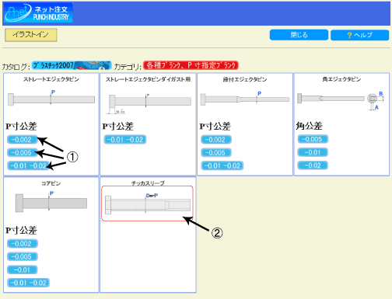This screenshot has height=299, width=392.
Task: Select -0.01 角公差 for 角エジェクタピン
Action: pyautogui.click(x=313, y=152)
